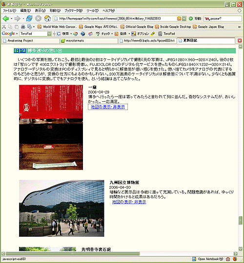
Task: Open the チェック dropdown arrow
Action: pyautogui.click(x=112, y=34)
